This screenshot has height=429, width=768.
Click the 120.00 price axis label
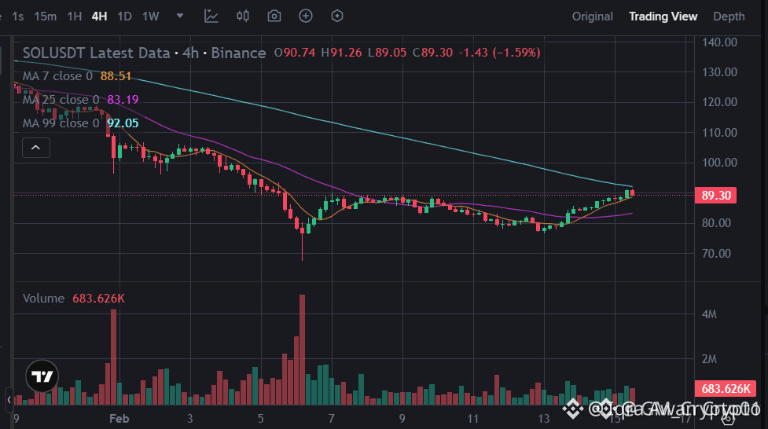click(719, 102)
